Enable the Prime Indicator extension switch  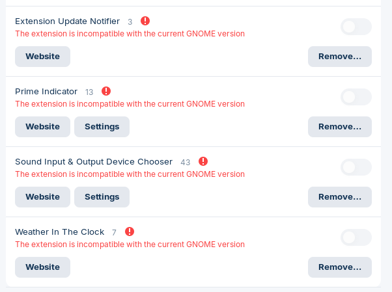pyautogui.click(x=356, y=97)
